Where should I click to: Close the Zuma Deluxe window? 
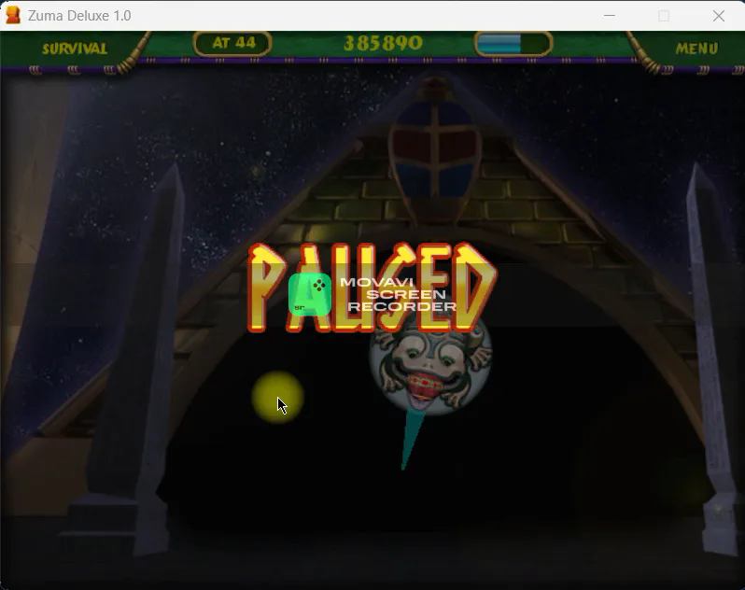[719, 16]
